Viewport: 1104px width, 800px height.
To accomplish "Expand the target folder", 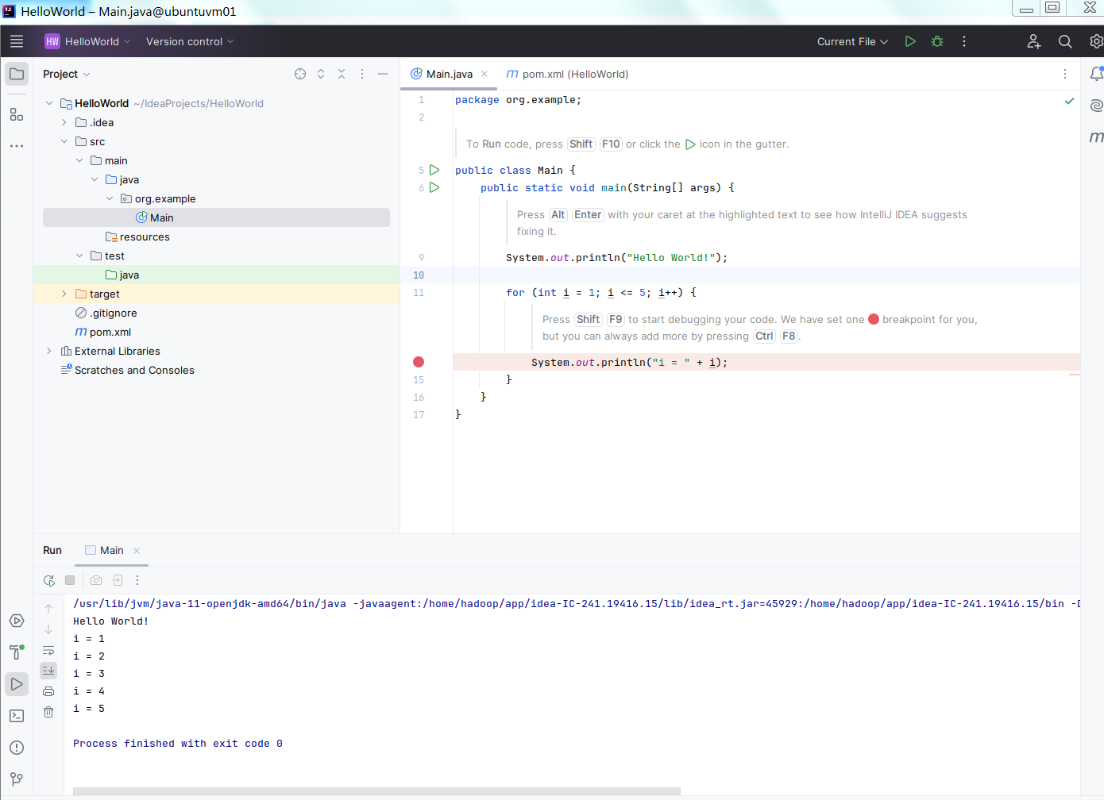I will coord(64,294).
